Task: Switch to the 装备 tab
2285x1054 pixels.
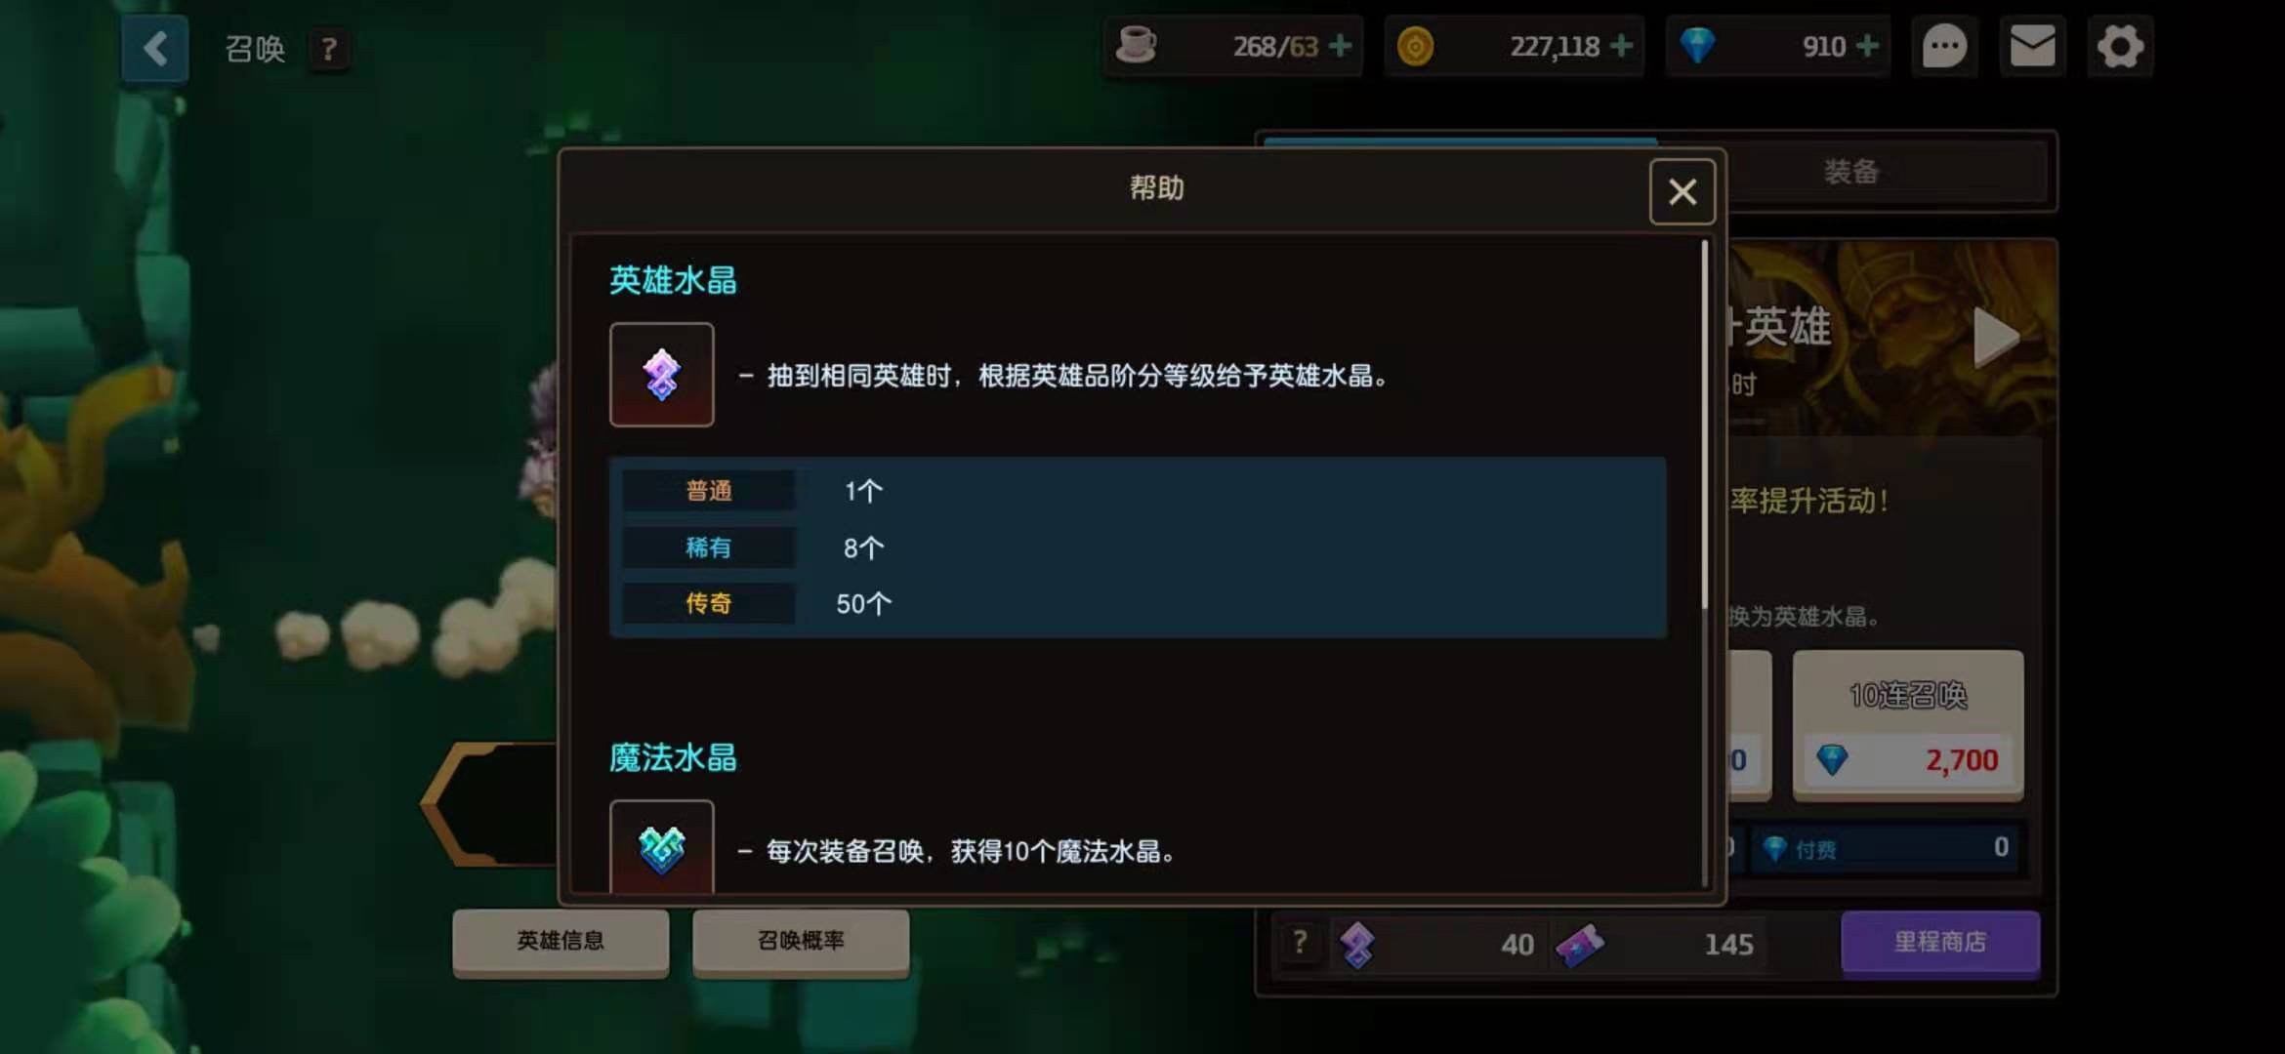Action: [1851, 172]
